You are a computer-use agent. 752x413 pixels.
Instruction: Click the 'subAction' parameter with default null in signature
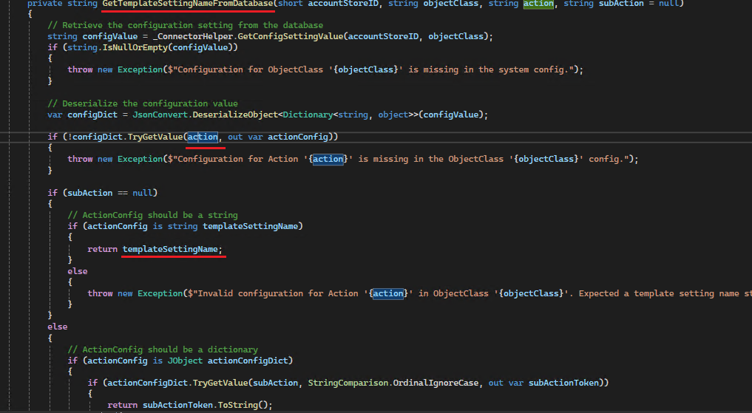621,4
